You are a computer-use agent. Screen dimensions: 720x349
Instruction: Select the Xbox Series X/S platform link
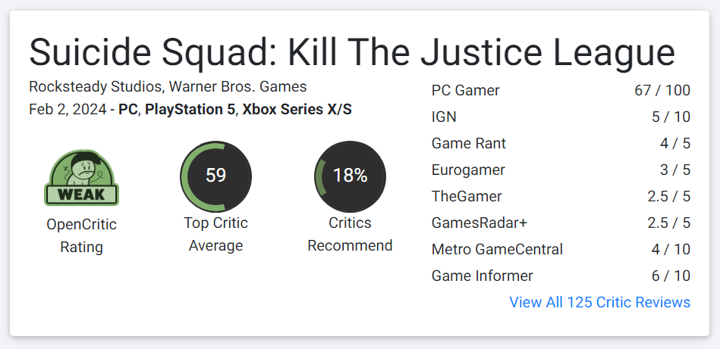(x=297, y=110)
